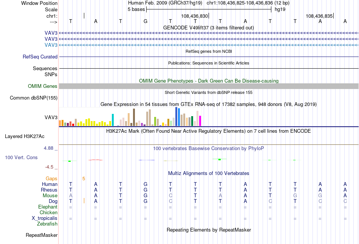Screen dimensions: 359x244
Task: Click the Scale track label
Action: click(x=51, y=9)
